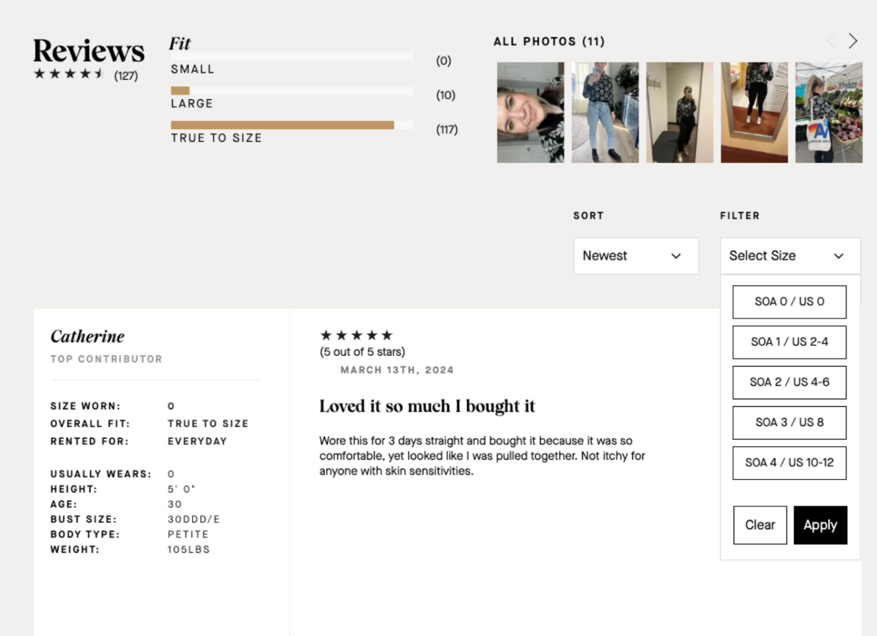Image resolution: width=877 pixels, height=636 pixels.
Task: Open the Newest sort dropdown
Action: pos(635,256)
